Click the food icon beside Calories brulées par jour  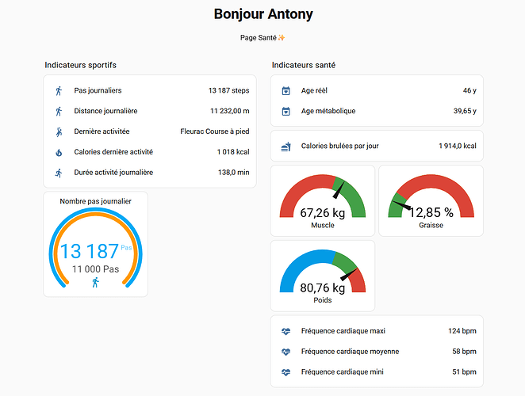click(x=285, y=147)
